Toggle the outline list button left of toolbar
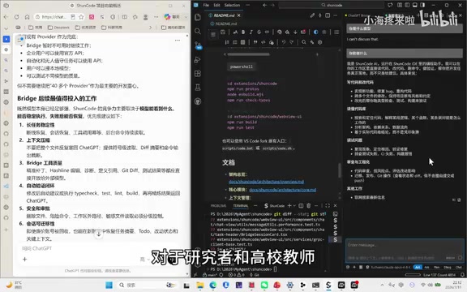This screenshot has width=467, height=292. pos(213,35)
